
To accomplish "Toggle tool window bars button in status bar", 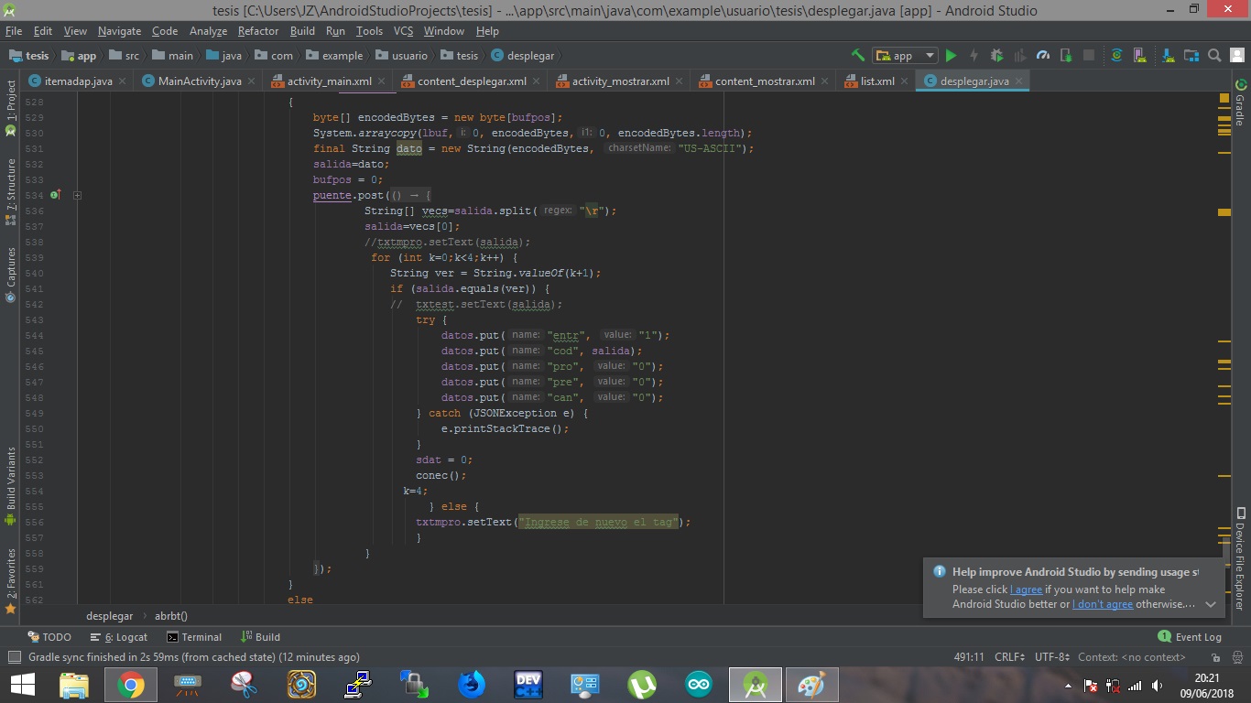I will pyautogui.click(x=14, y=657).
